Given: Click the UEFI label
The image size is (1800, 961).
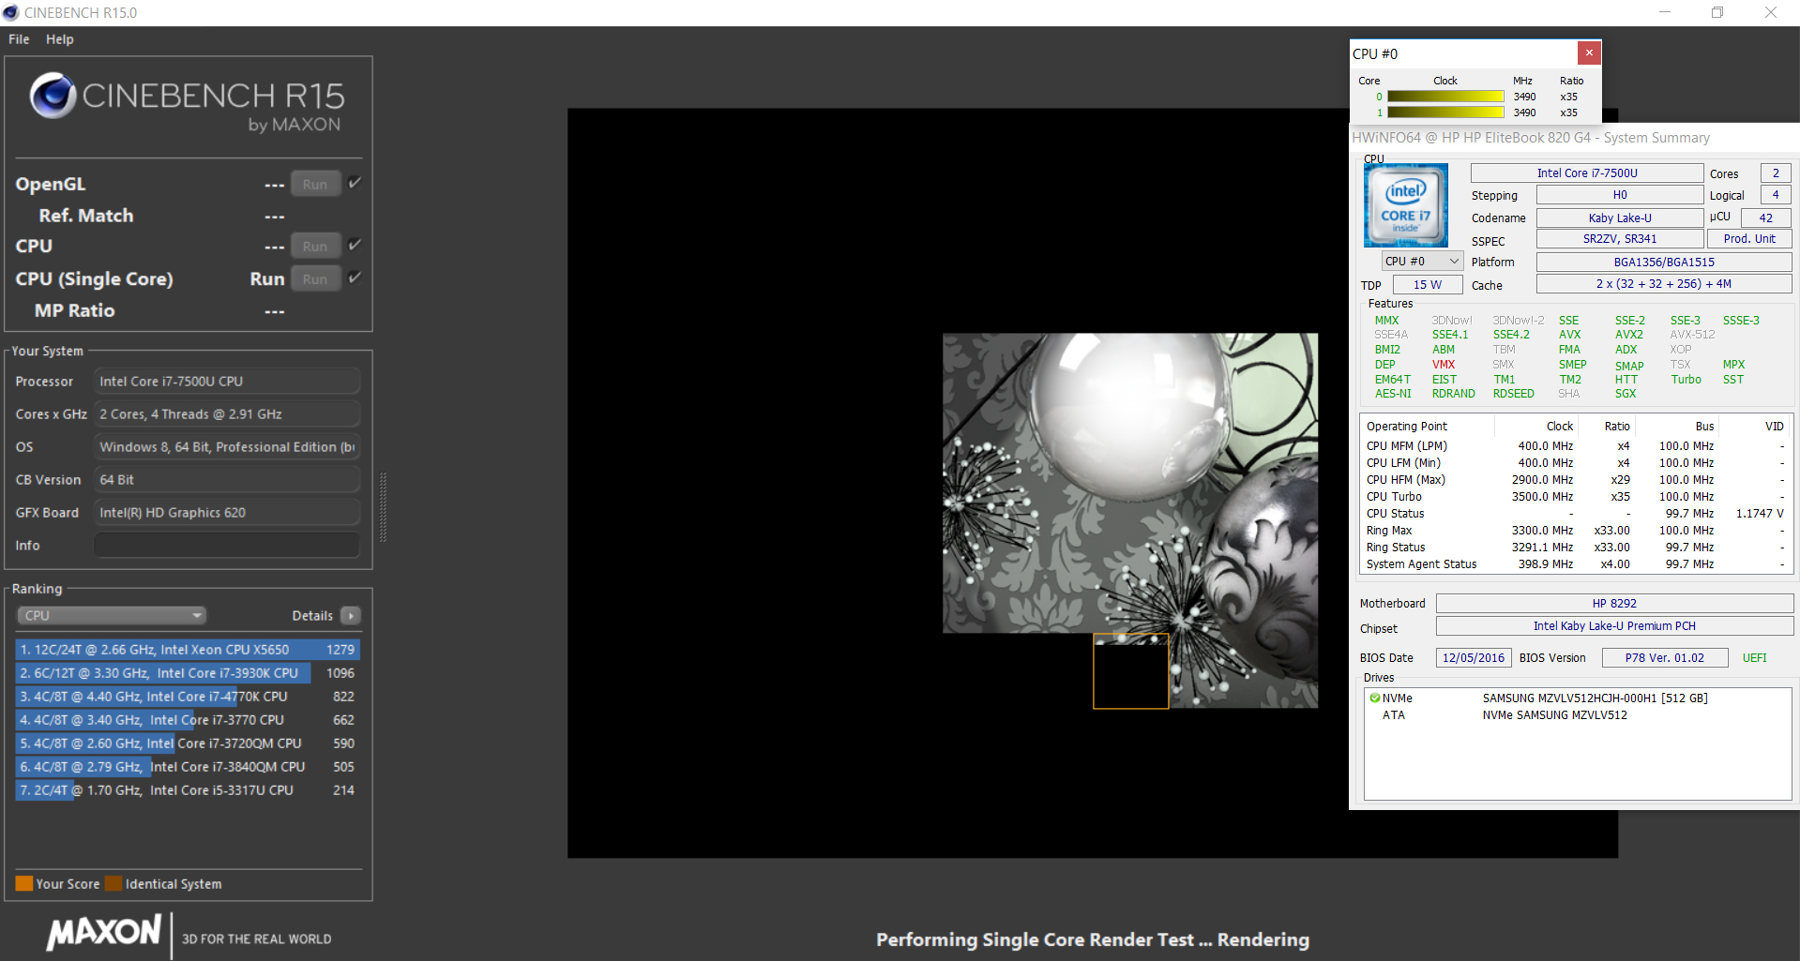Looking at the screenshot, I should [1754, 658].
